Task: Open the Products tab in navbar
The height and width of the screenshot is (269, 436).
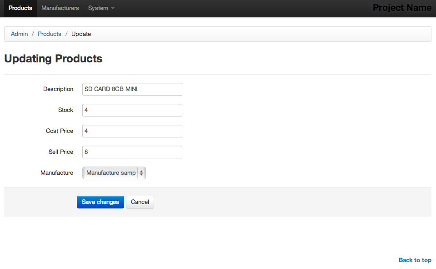Action: [20, 8]
